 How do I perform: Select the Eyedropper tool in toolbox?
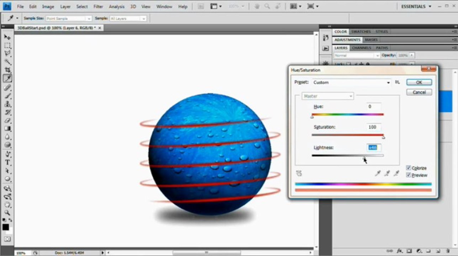click(x=7, y=79)
